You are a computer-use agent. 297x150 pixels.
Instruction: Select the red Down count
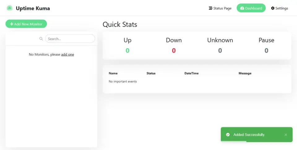click(174, 50)
